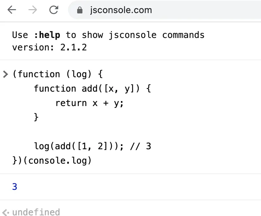Focus the jsconsole.com address bar

pyautogui.click(x=165, y=10)
